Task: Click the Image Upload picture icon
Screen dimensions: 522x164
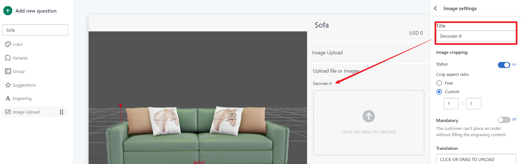Action: click(x=8, y=112)
